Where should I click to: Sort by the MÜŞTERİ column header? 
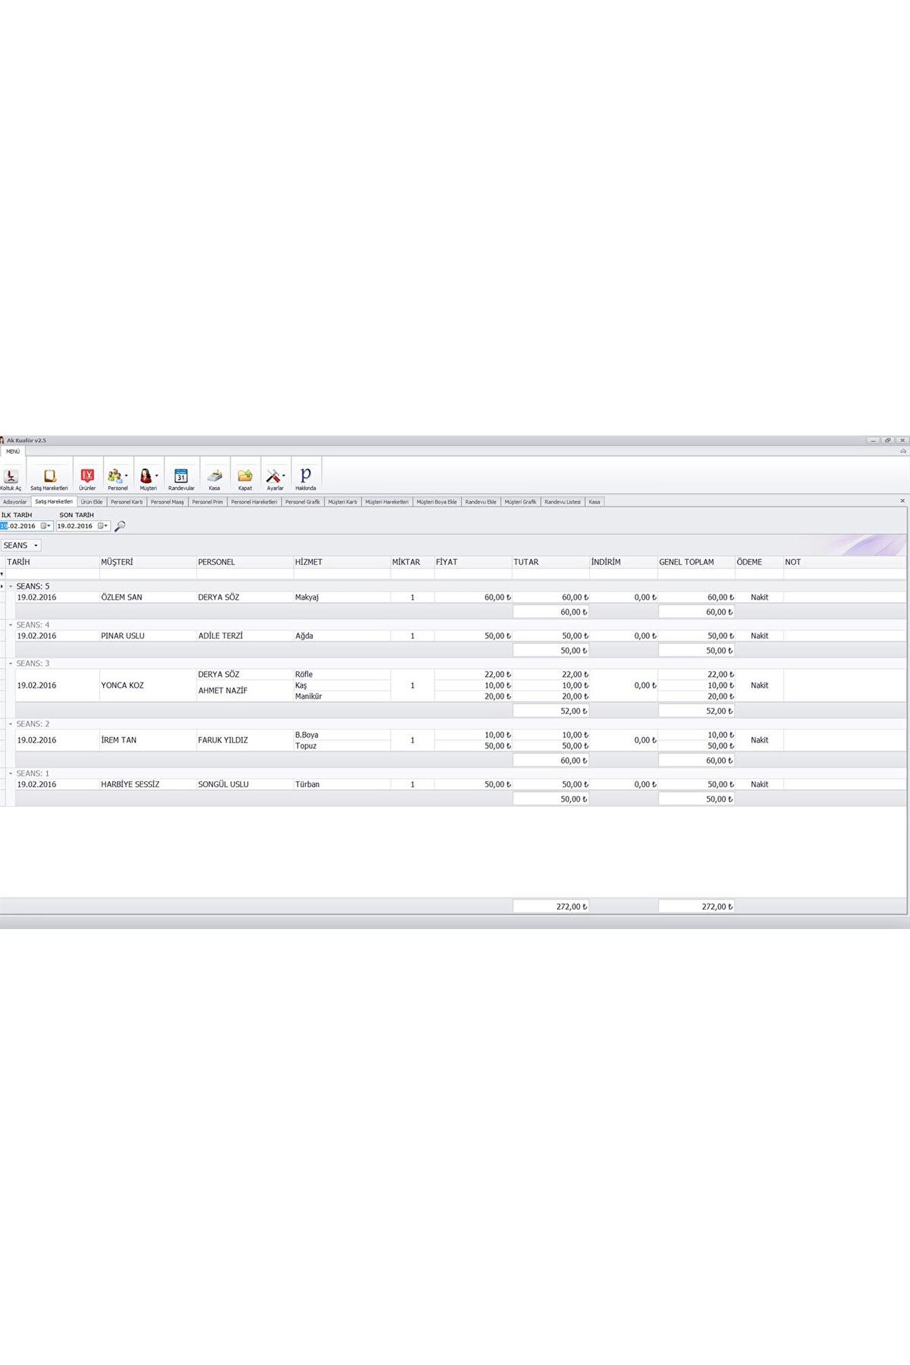(117, 562)
